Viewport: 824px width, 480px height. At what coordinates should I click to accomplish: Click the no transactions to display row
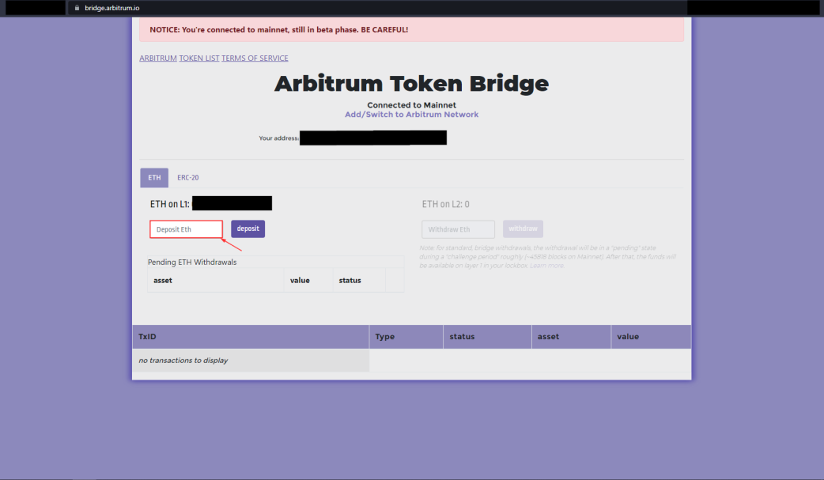point(251,360)
